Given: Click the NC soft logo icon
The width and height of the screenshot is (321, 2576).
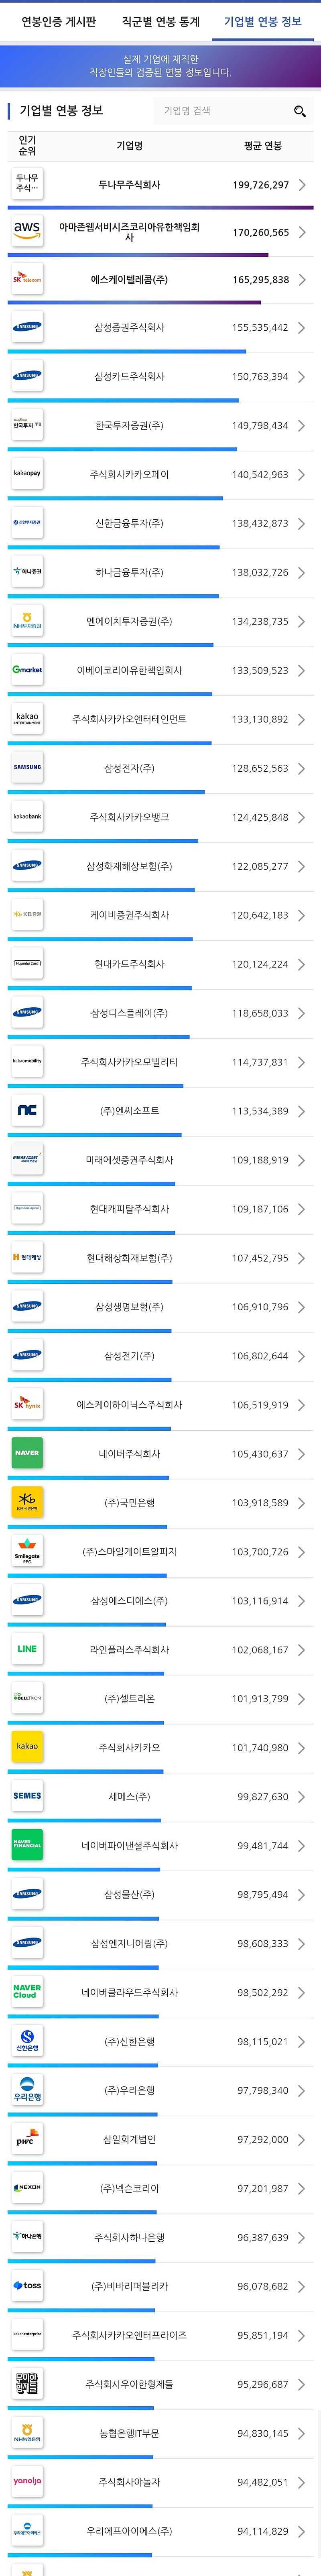Looking at the screenshot, I should tap(27, 1110).
